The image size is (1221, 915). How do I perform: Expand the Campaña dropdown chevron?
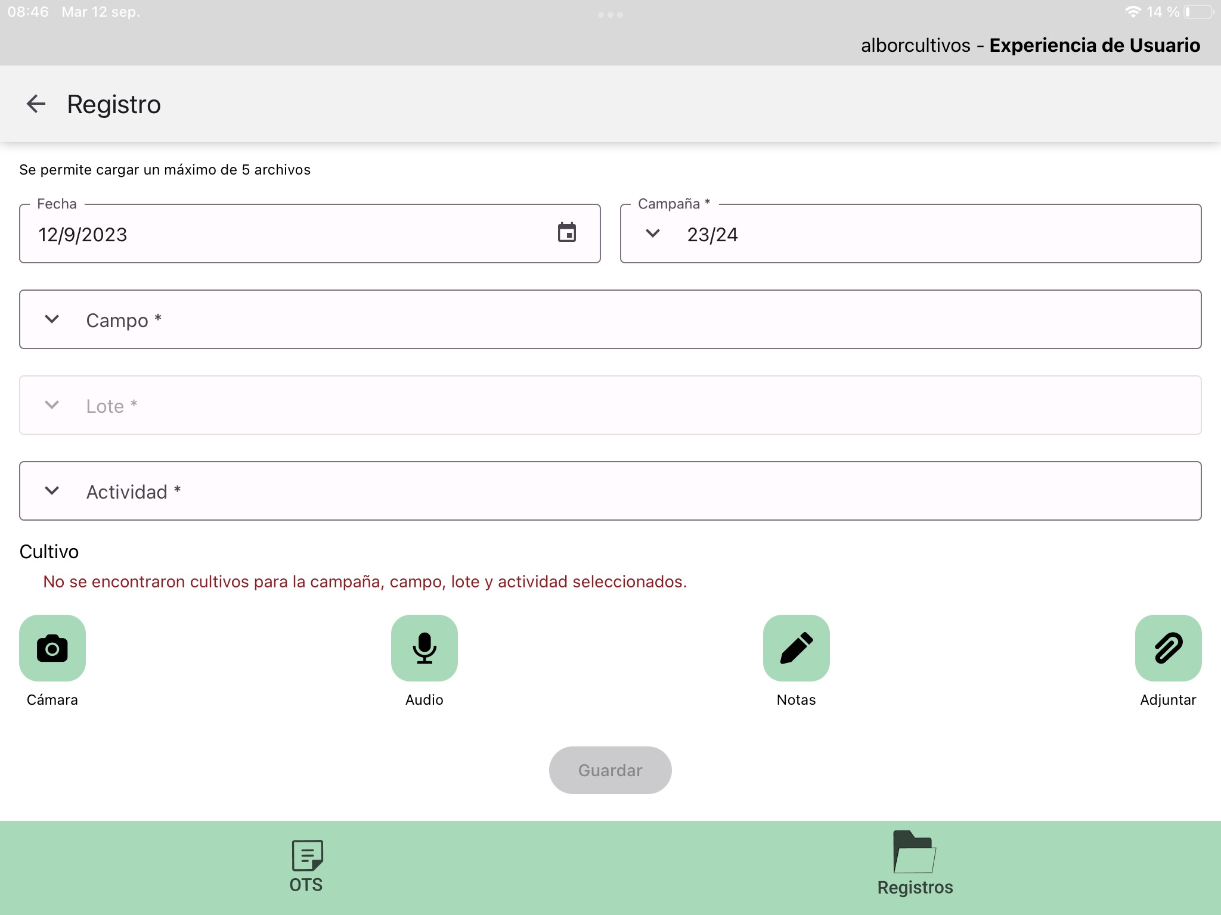[653, 234]
